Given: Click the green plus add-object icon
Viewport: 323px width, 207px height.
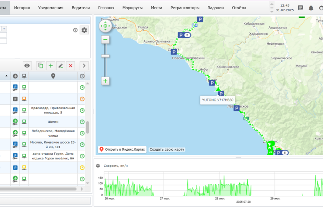Looking at the screenshot, I should (51, 65).
